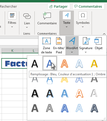Select light gray WordArt in third row

[94, 93]
